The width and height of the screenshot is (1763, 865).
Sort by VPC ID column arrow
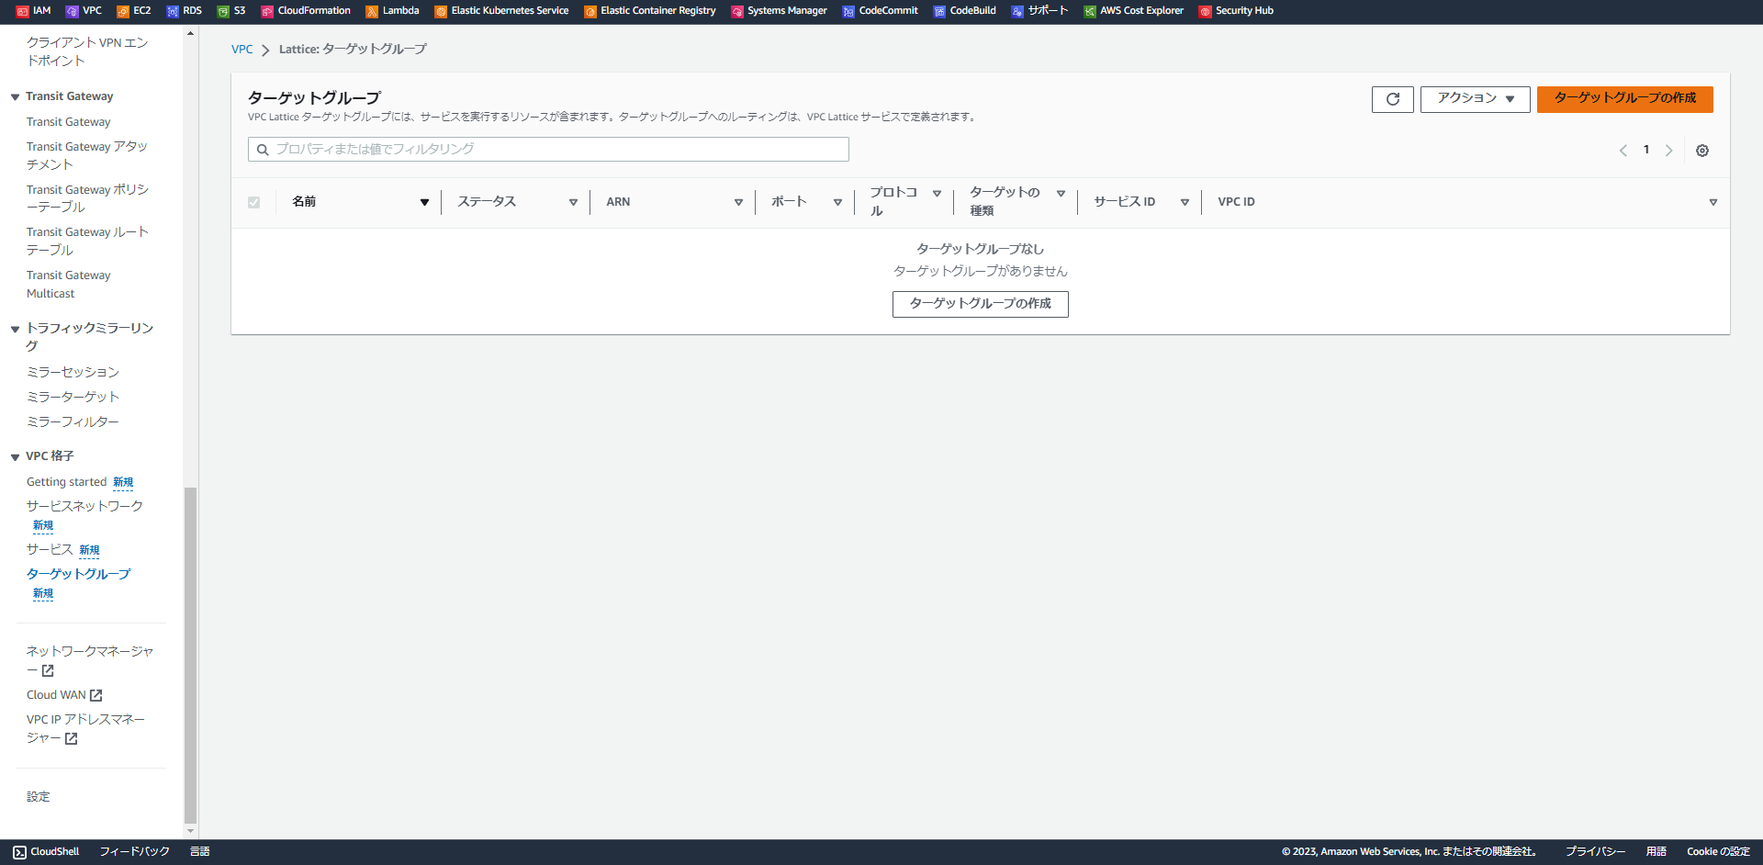click(x=1712, y=202)
